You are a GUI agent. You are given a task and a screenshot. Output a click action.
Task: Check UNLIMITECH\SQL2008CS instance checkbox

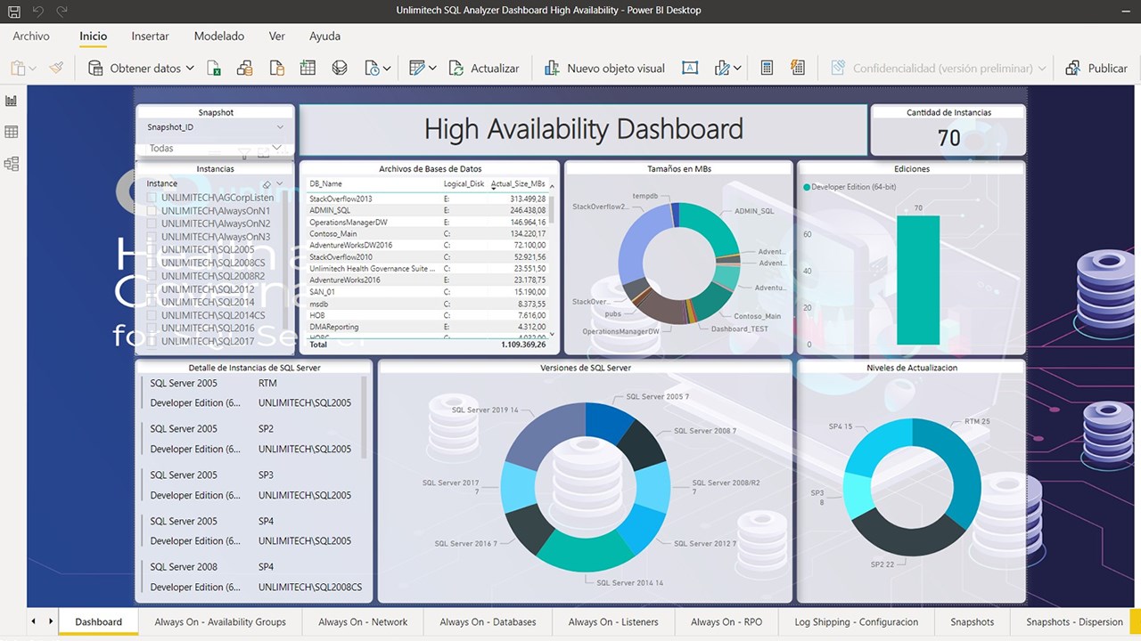[152, 263]
